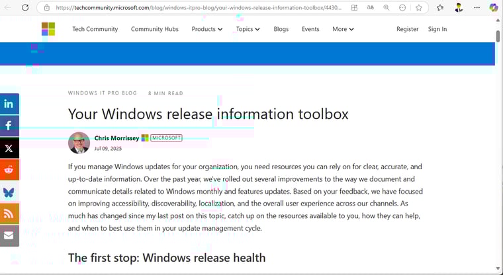
Task: Refresh the browser page
Action: (x=25, y=8)
